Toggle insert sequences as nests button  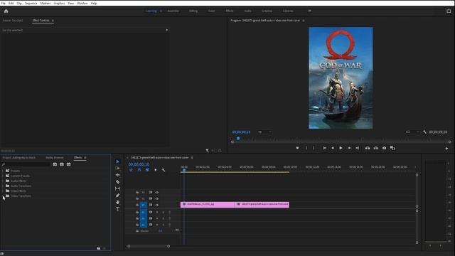(x=131, y=170)
